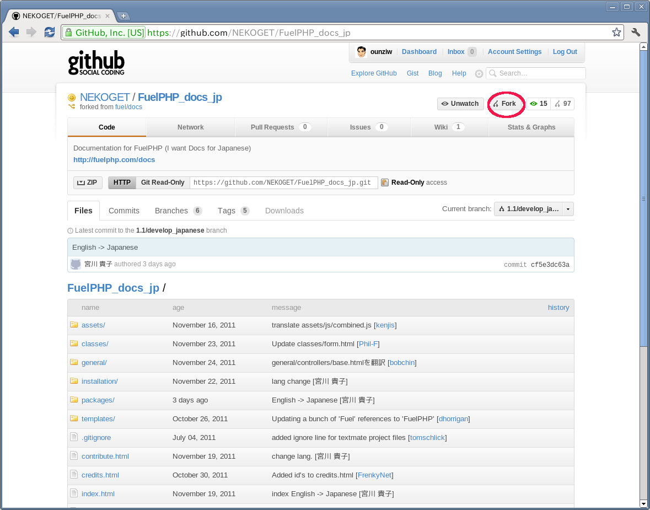Open the Issues tab

[x=368, y=127]
